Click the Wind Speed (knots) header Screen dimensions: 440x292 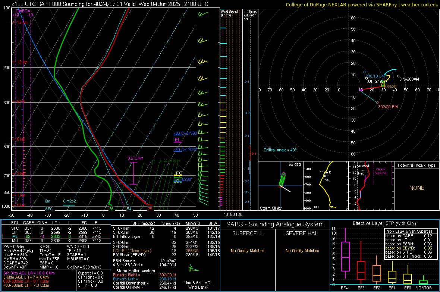[x=229, y=13]
